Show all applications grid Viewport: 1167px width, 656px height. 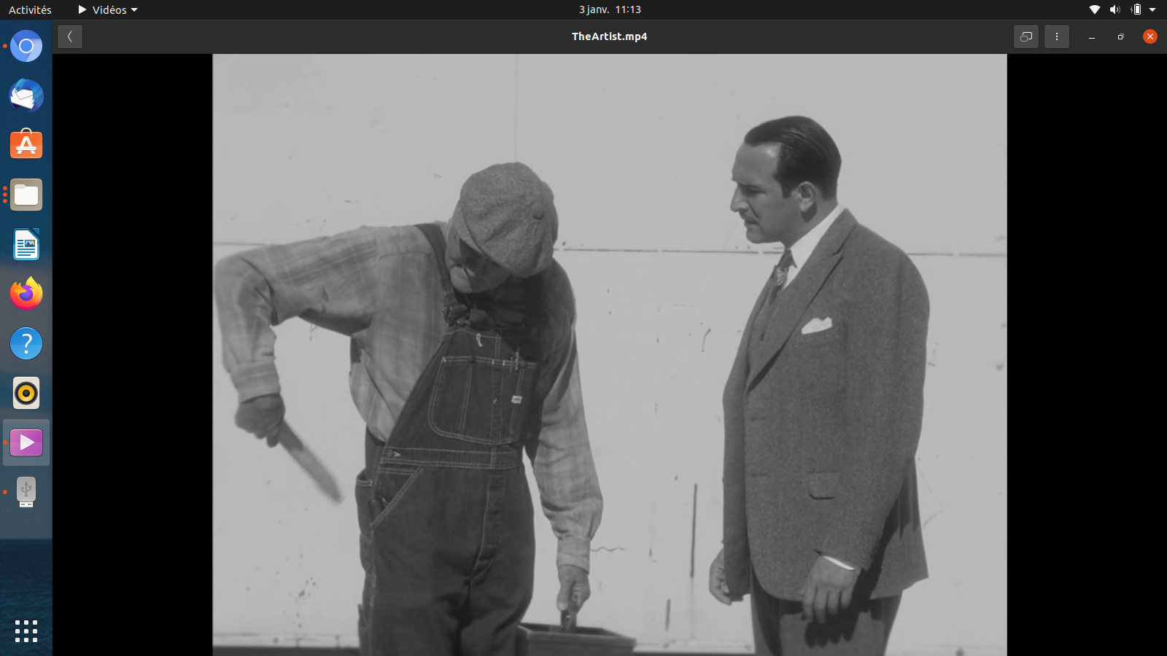[26, 631]
